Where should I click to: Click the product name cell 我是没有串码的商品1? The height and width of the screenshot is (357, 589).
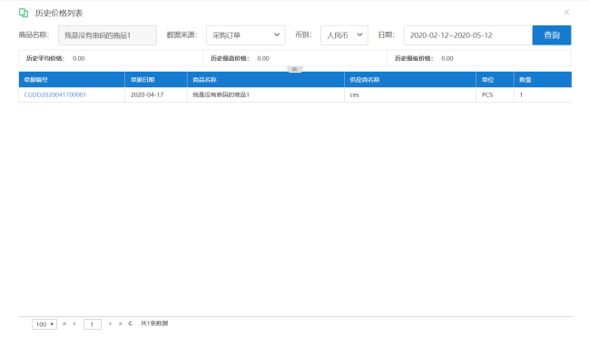point(266,94)
